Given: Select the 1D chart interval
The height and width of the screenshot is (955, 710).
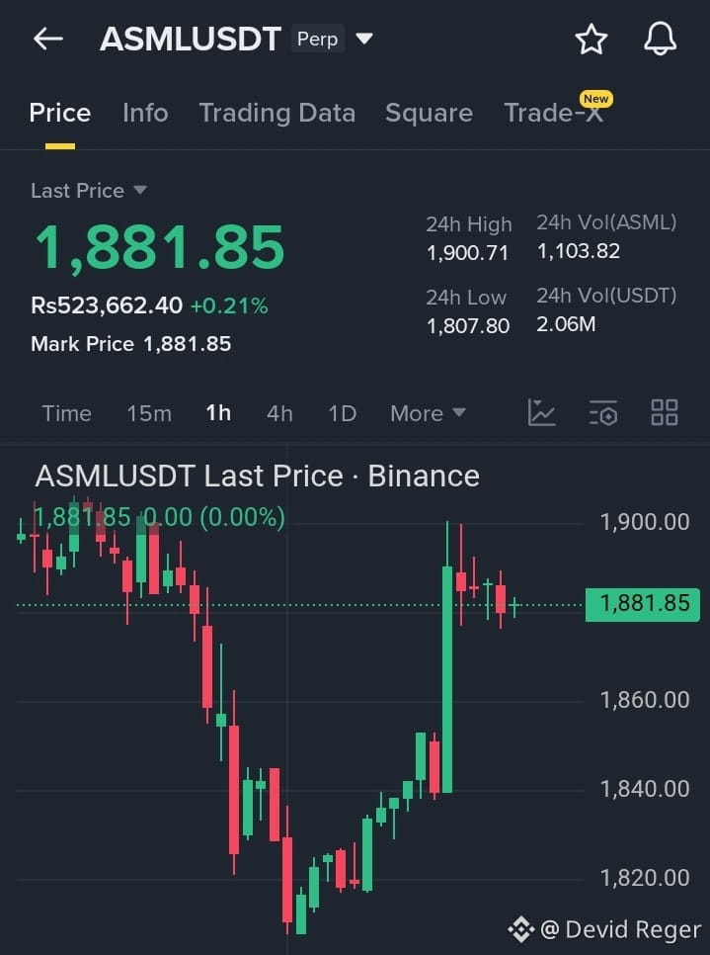Looking at the screenshot, I should [343, 413].
